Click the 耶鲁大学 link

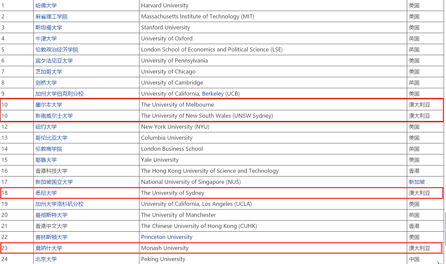click(46, 160)
